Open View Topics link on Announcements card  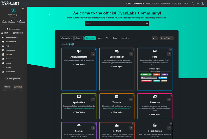click(x=79, y=64)
